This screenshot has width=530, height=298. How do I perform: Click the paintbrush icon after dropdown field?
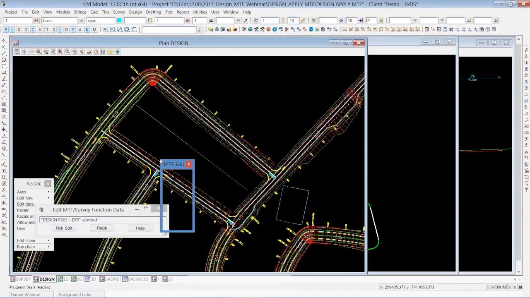point(245,20)
